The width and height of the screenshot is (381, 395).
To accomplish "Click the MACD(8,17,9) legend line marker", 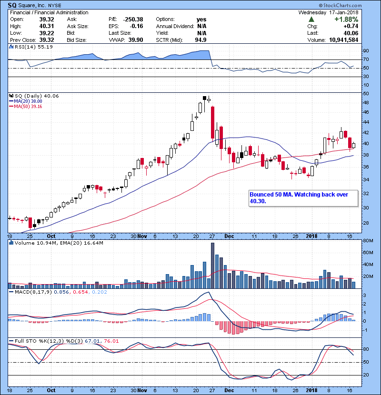I will pos(11,292).
